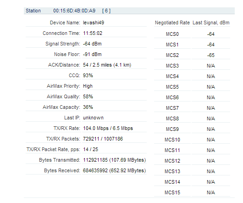Select the AirMax Capacity 36% value
Image resolution: width=243 pixels, height=203 pixels.
point(88,107)
